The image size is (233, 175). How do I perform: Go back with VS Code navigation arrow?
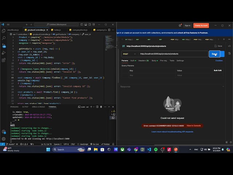(27, 24)
